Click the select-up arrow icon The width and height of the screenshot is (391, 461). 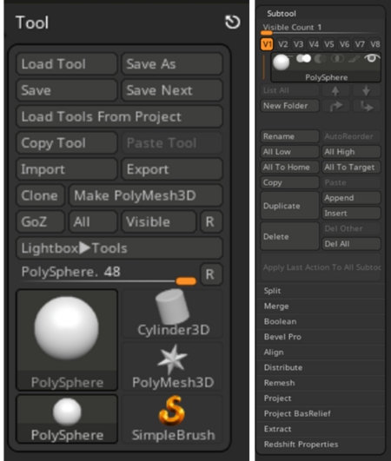335,90
